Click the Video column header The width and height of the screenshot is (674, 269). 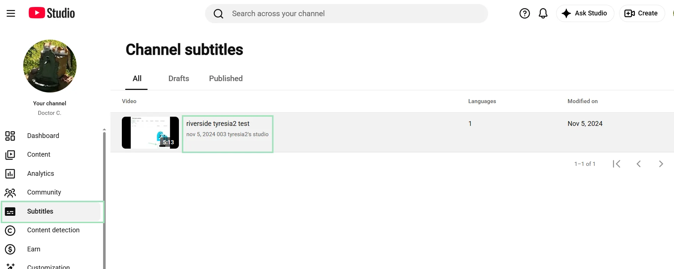129,101
